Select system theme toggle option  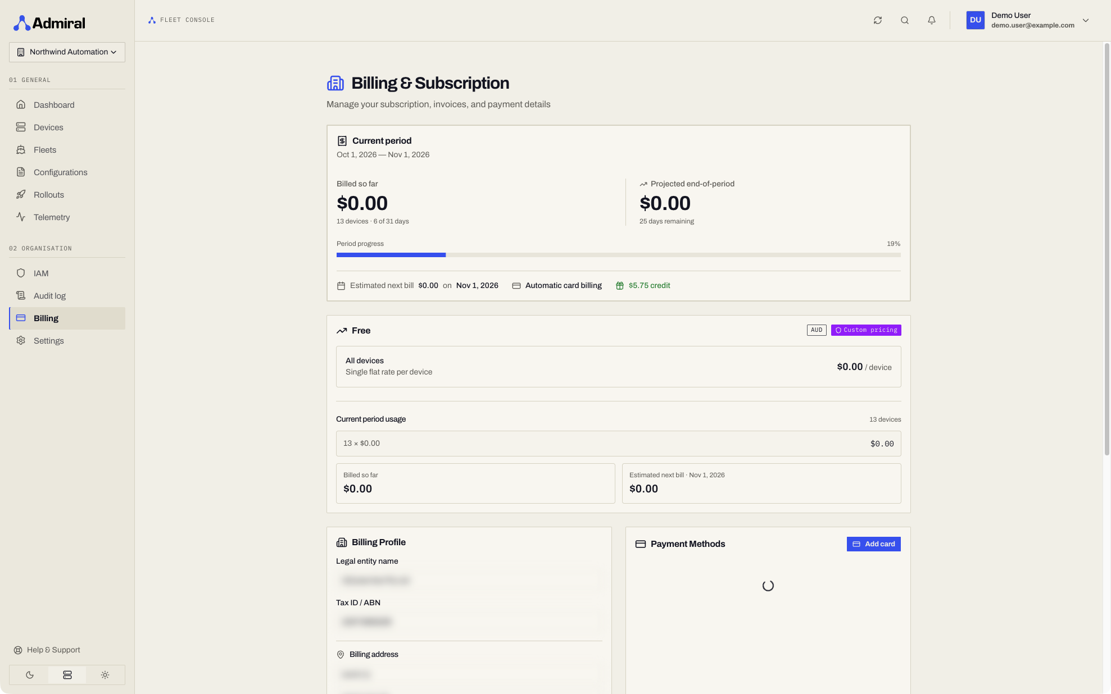click(x=67, y=675)
